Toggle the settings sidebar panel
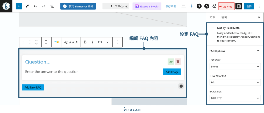Image resolution: width=264 pixels, height=113 pixels. pyautogui.click(x=239, y=6)
